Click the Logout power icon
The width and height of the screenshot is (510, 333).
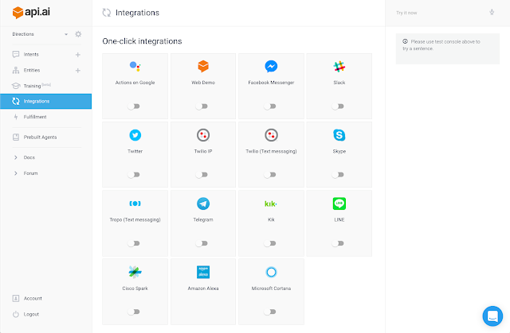coord(16,314)
